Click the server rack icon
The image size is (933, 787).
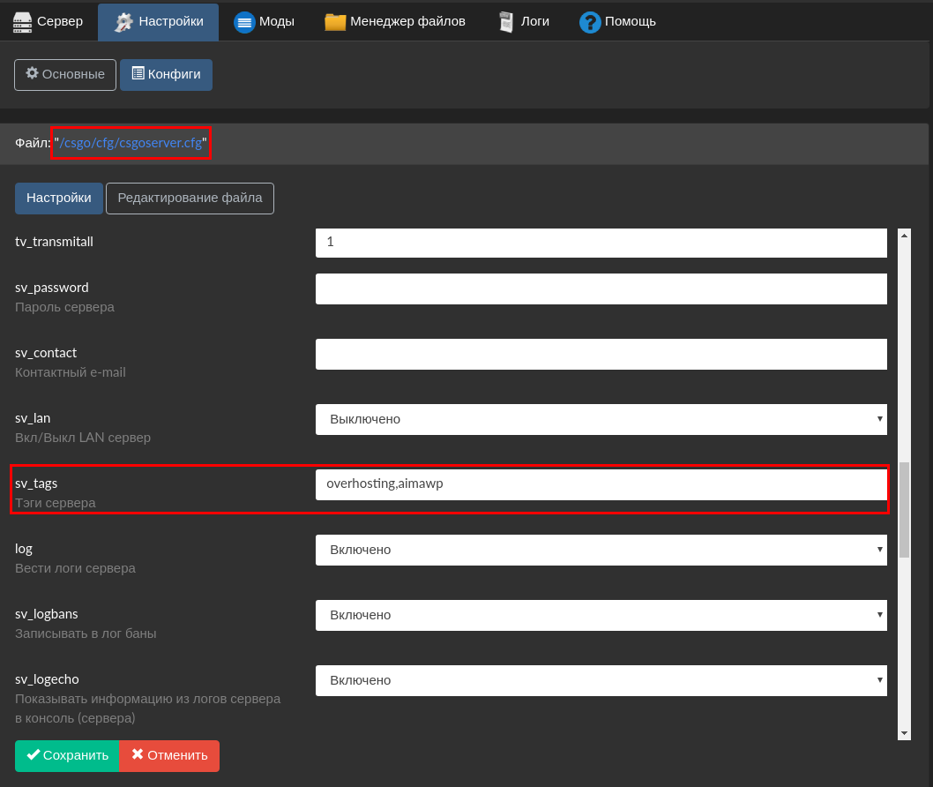coord(22,23)
